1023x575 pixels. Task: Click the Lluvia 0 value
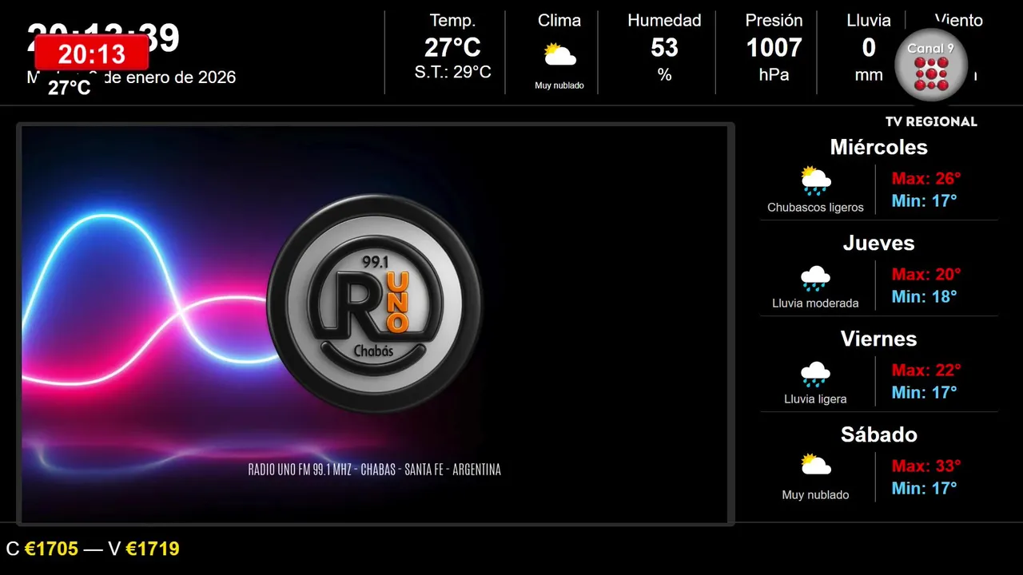click(x=869, y=48)
